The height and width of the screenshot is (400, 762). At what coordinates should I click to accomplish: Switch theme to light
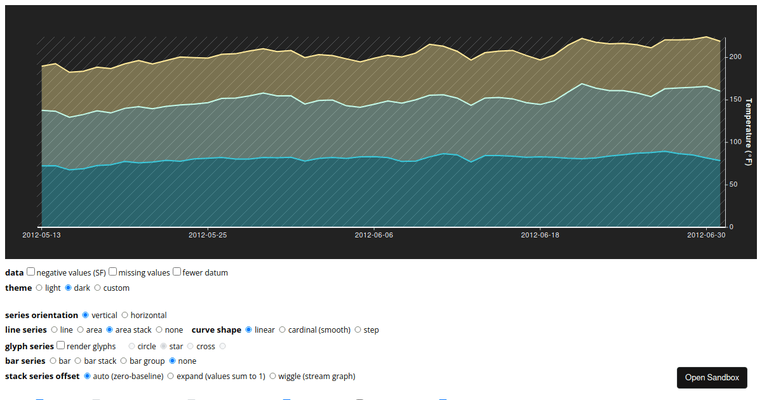click(x=39, y=288)
